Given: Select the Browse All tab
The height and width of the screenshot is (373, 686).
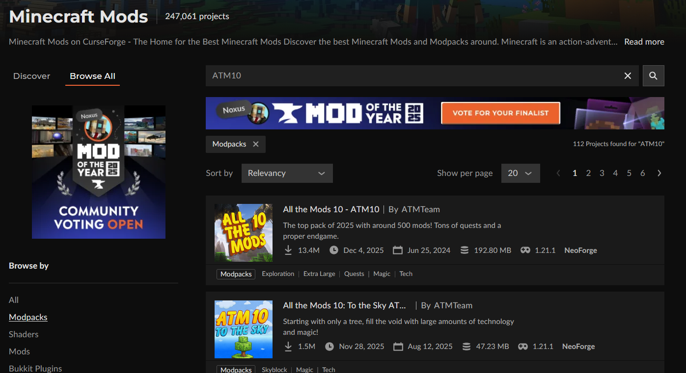Looking at the screenshot, I should [x=92, y=76].
